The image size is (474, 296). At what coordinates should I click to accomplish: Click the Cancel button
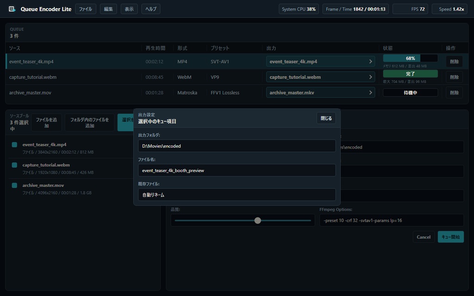click(424, 237)
